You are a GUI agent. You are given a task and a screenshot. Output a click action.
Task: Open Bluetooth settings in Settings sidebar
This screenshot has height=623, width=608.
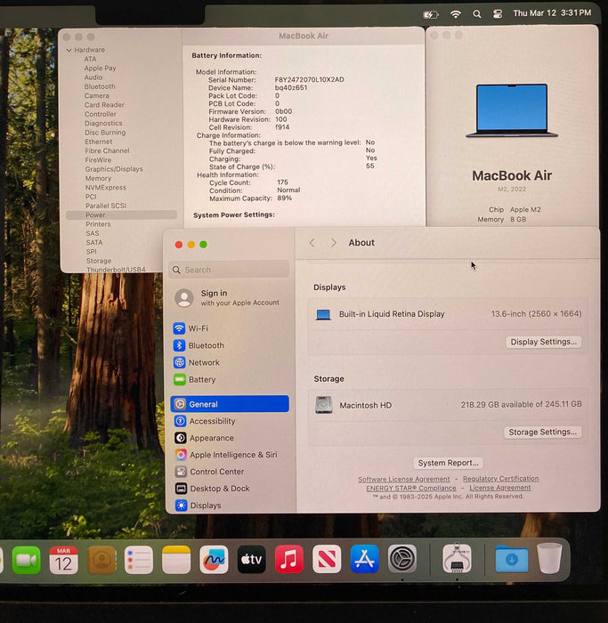point(230,345)
